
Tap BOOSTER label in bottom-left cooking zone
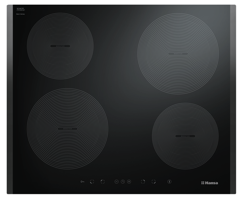tap(67, 129)
